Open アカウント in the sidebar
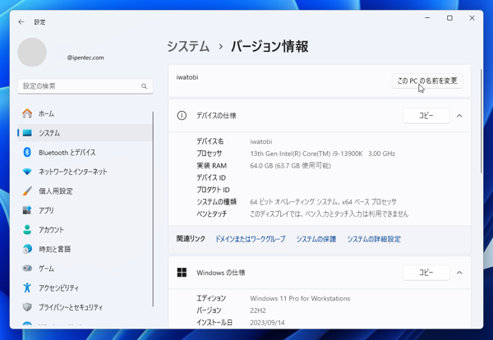 (85, 230)
